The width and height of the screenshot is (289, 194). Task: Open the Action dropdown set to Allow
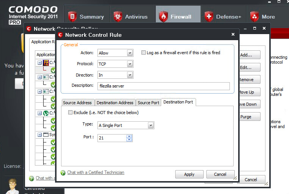(115, 53)
